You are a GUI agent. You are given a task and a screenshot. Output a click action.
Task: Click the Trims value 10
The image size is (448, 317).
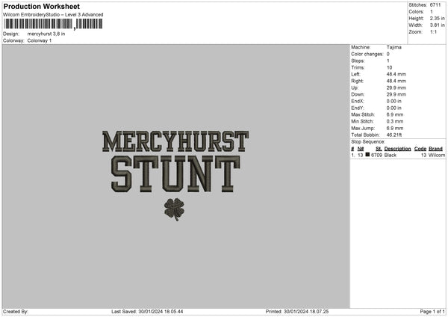point(390,67)
